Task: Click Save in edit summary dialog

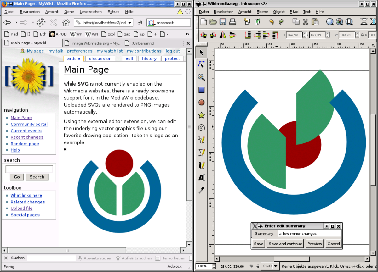Action: [x=259, y=244]
